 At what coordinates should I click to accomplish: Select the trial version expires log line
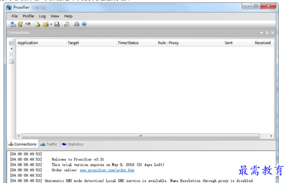click(108, 165)
